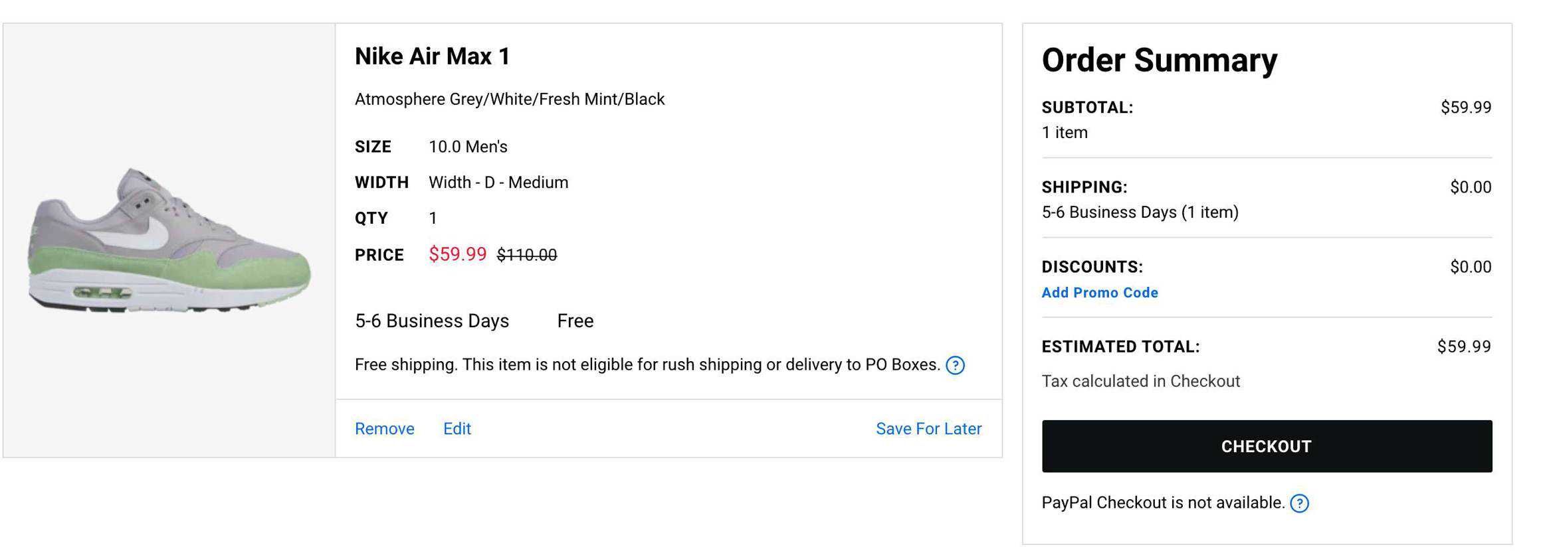Click the Free shipping cost label

(575, 321)
